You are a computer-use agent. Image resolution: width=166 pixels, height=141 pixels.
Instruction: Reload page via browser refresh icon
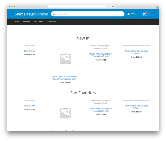(108, 6)
